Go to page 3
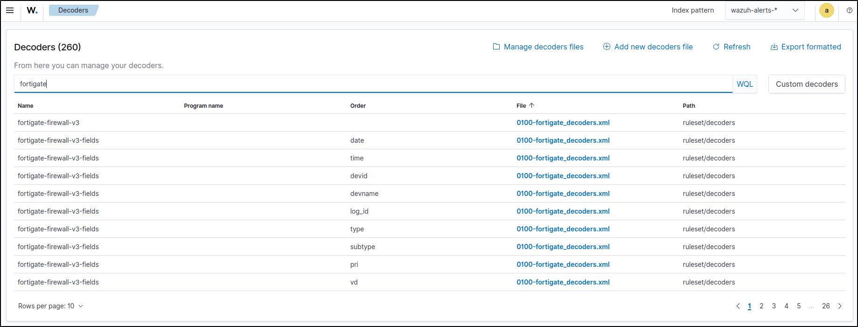Viewport: 858px width, 327px height. [x=774, y=306]
